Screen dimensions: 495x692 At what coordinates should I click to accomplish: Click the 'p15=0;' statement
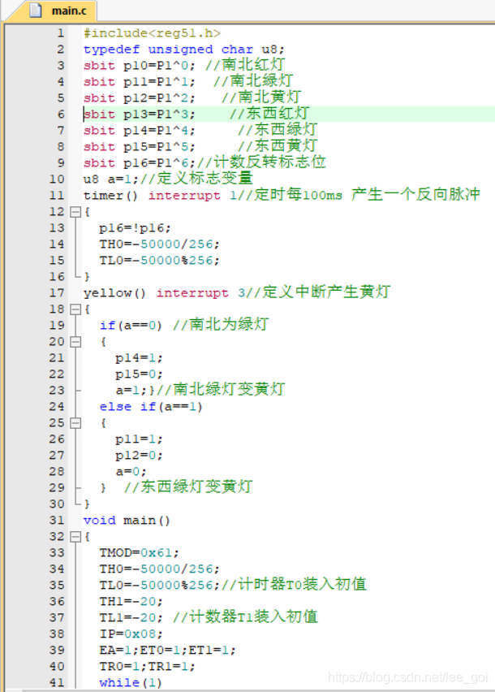pyautogui.click(x=139, y=374)
